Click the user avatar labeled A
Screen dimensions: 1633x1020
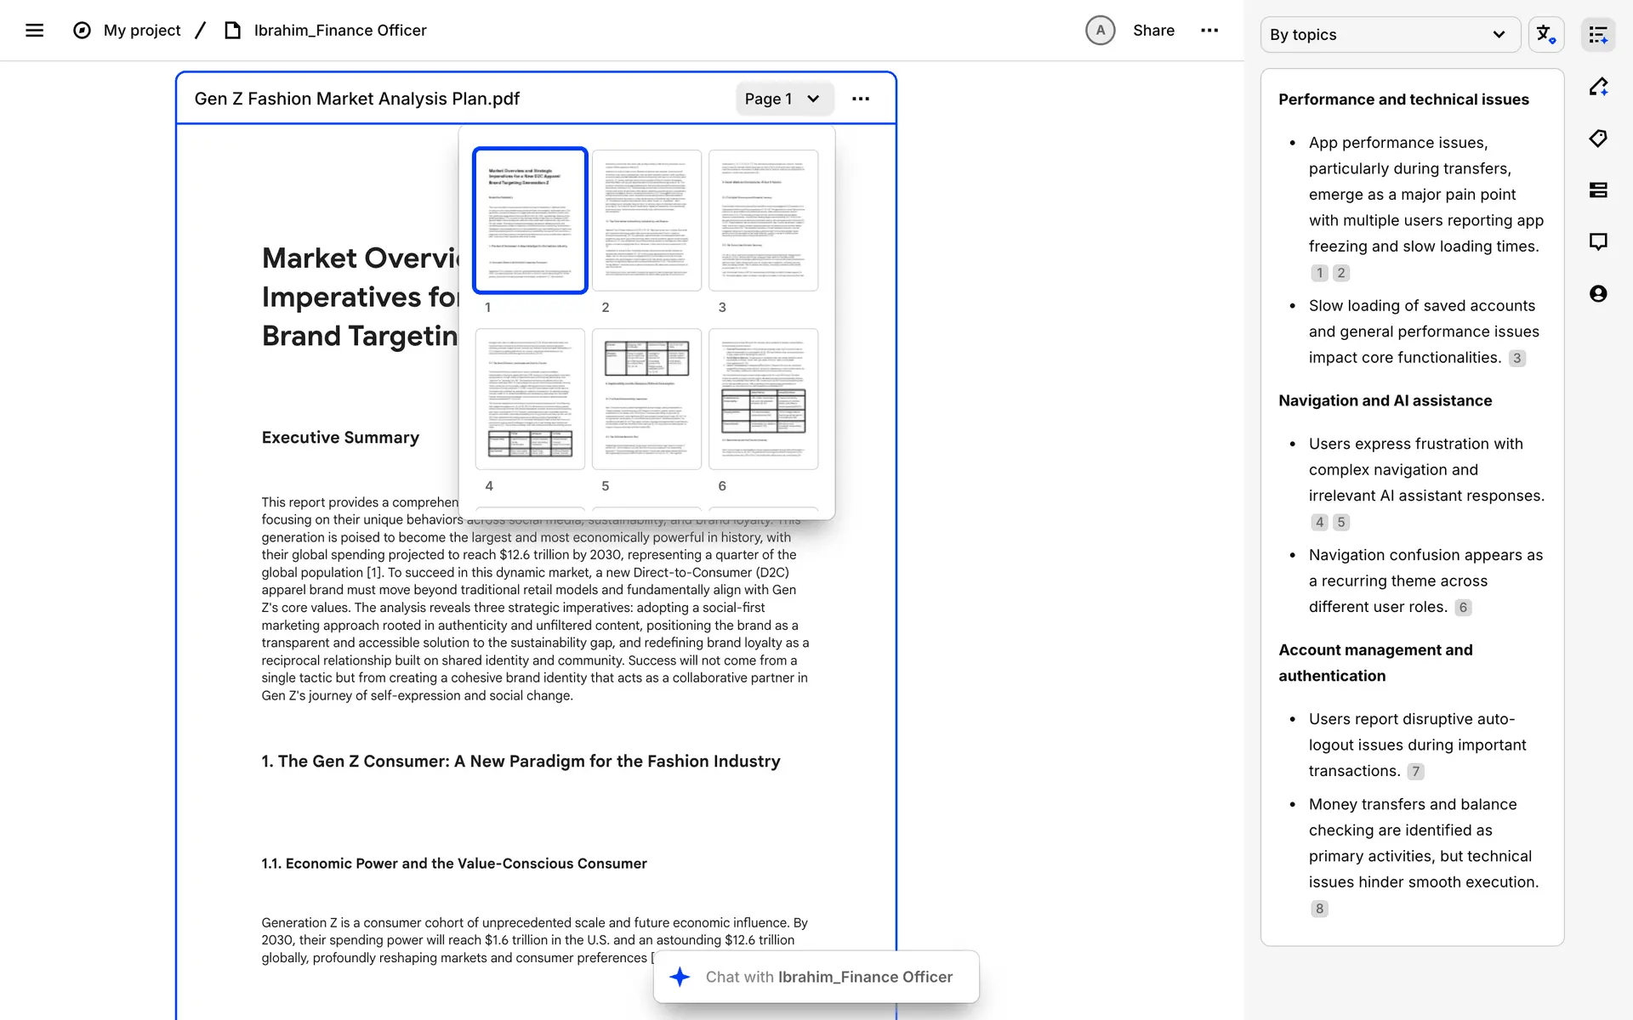(x=1100, y=31)
